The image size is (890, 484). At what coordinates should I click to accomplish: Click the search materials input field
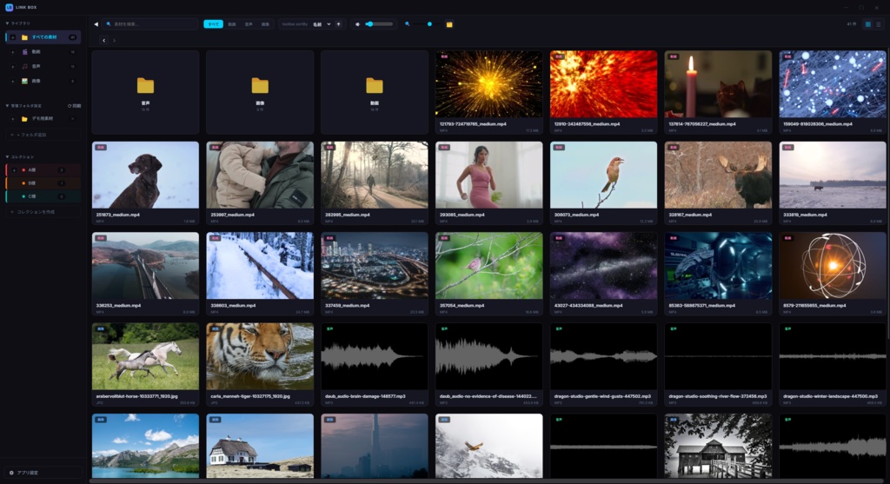(151, 24)
